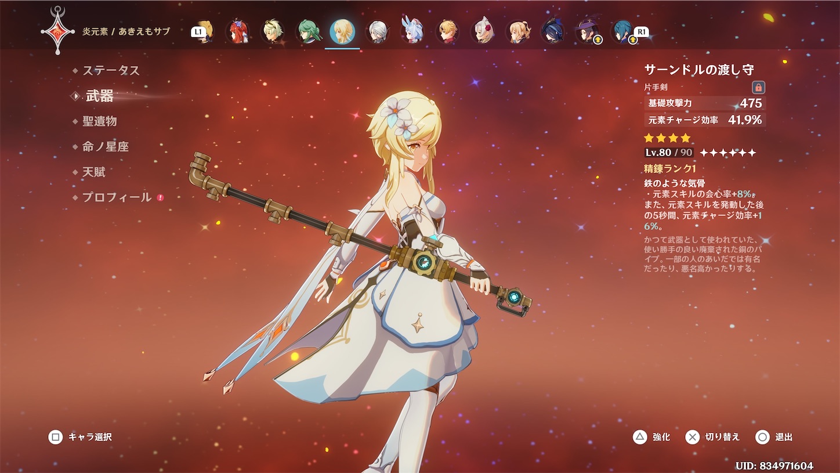The height and width of the screenshot is (473, 840).
Task: Open the 聖遺物 menu
Action: coord(100,121)
